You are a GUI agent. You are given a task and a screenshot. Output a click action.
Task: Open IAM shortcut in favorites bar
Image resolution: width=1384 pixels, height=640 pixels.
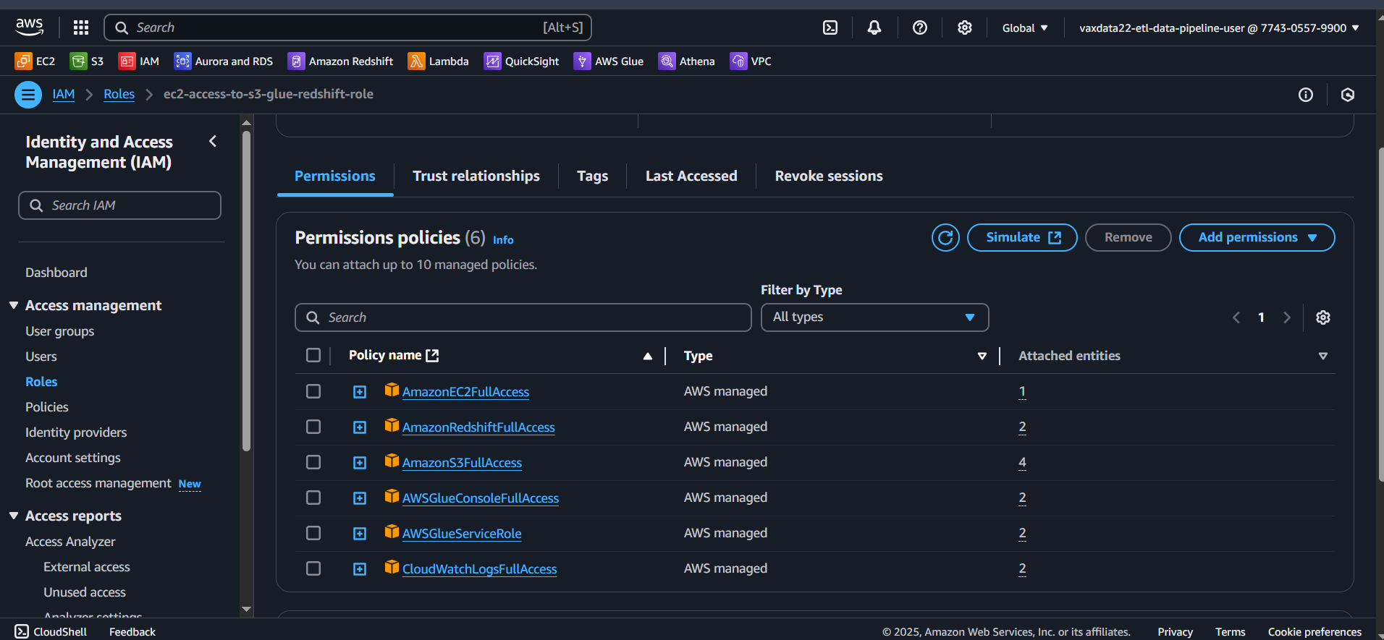[139, 61]
